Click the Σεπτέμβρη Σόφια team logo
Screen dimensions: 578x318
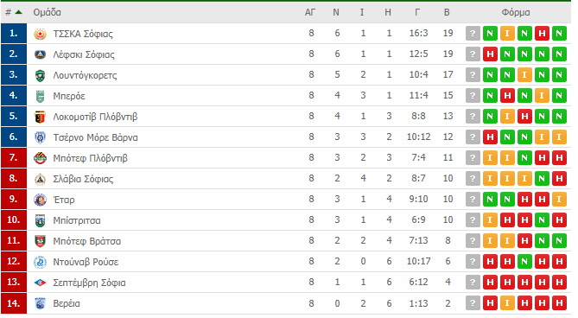click(x=40, y=283)
